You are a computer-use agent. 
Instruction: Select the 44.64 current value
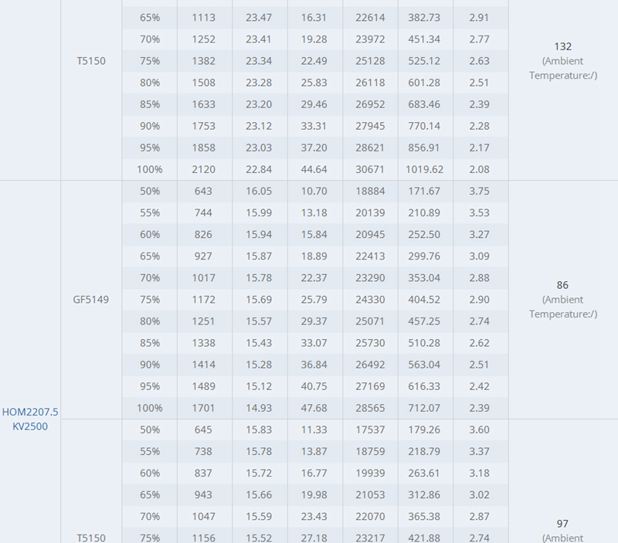pyautogui.click(x=315, y=169)
